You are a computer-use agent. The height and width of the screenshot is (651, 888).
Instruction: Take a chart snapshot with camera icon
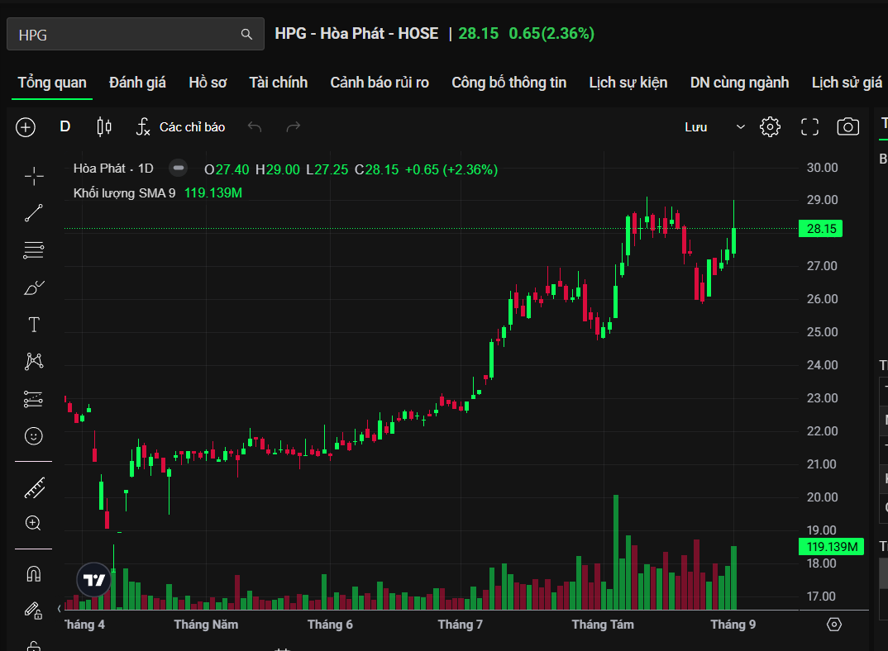847,126
